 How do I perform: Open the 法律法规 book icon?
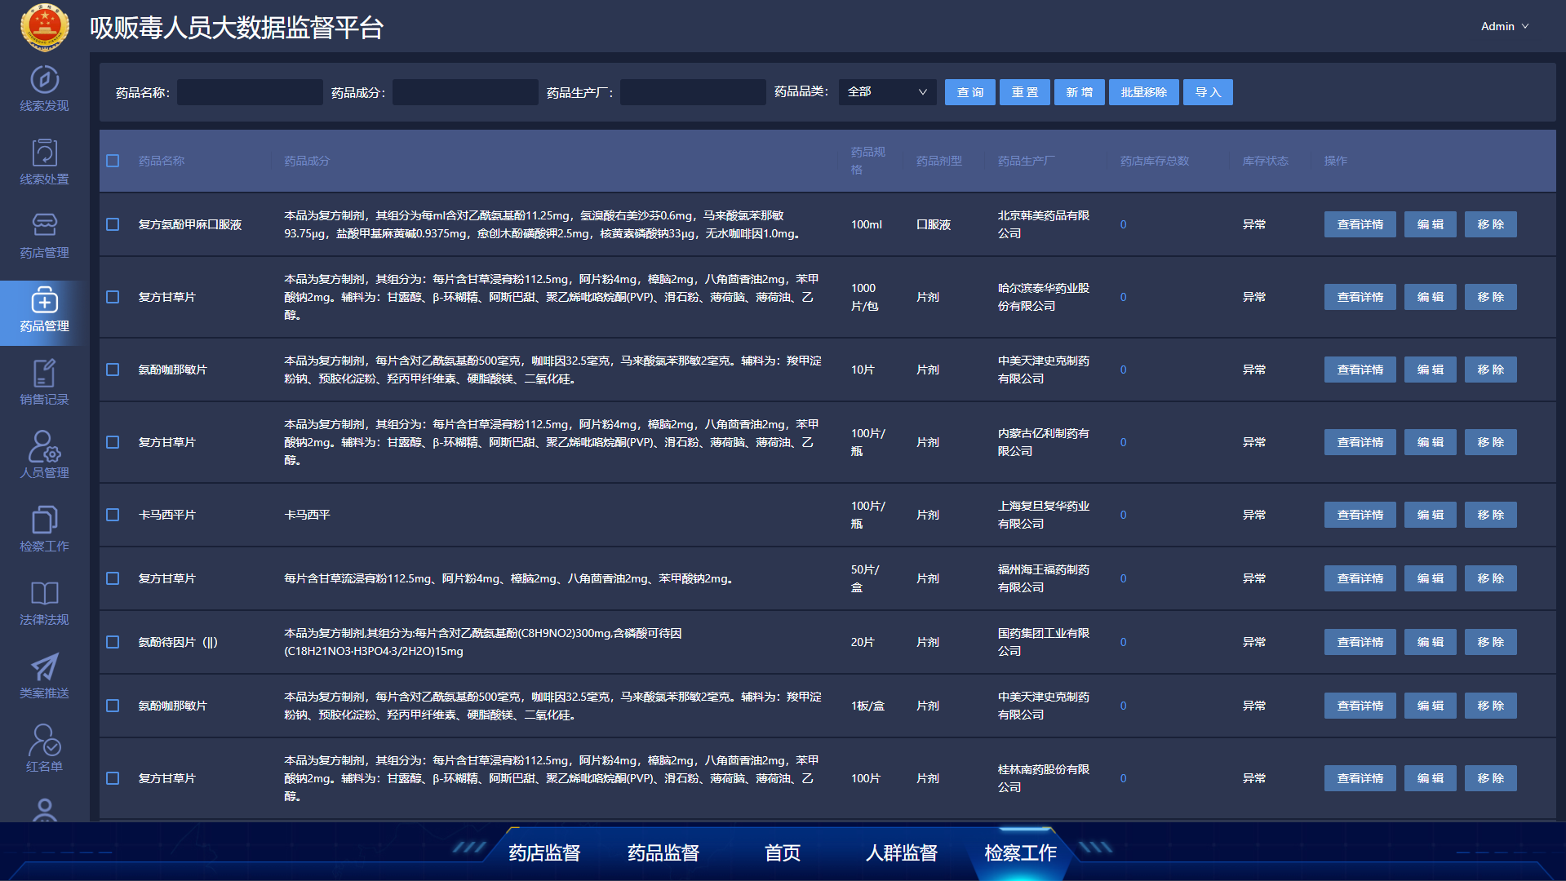pos(44,594)
